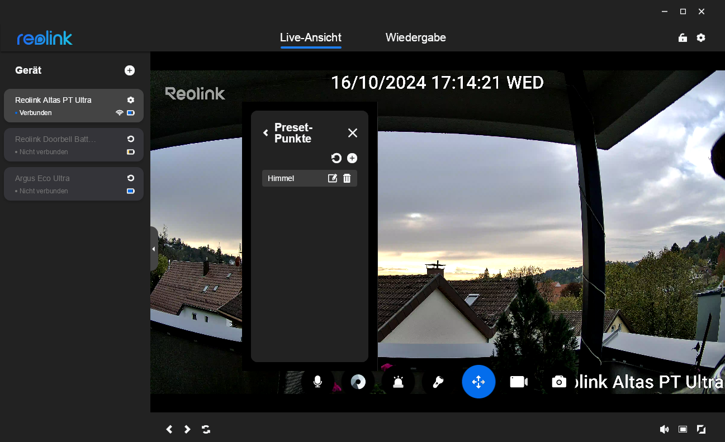Viewport: 725px width, 442px height.
Task: Click battery icon of Argus Eco Ultra
Action: tap(131, 191)
